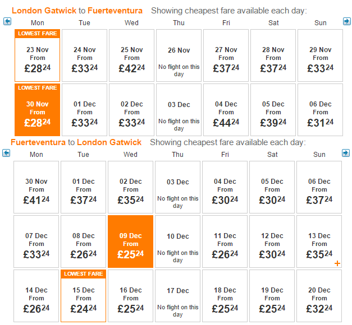The image size is (352, 325).
Task: Select outbound 06 Dec fare £31.24
Action: point(320,110)
